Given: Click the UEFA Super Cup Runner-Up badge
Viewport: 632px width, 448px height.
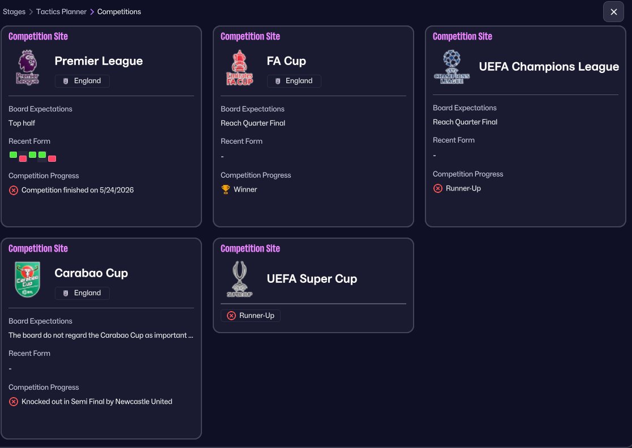Looking at the screenshot, I should [x=251, y=315].
